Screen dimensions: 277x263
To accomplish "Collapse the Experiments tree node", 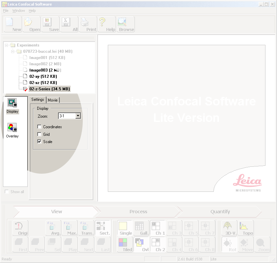I will 6,45.
